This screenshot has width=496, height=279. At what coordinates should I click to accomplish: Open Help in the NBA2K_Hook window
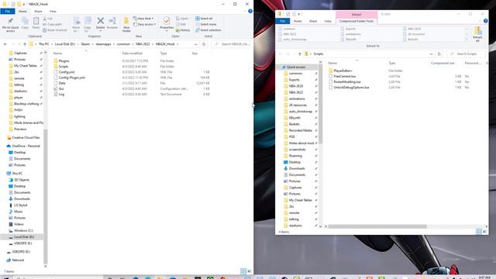(x=250, y=11)
